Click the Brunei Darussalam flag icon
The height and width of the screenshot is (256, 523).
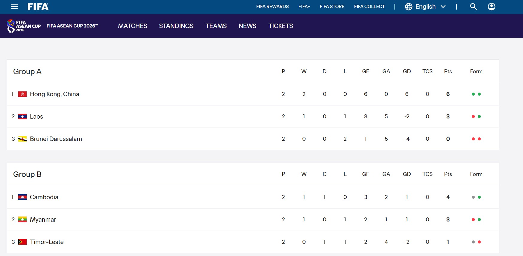22,139
